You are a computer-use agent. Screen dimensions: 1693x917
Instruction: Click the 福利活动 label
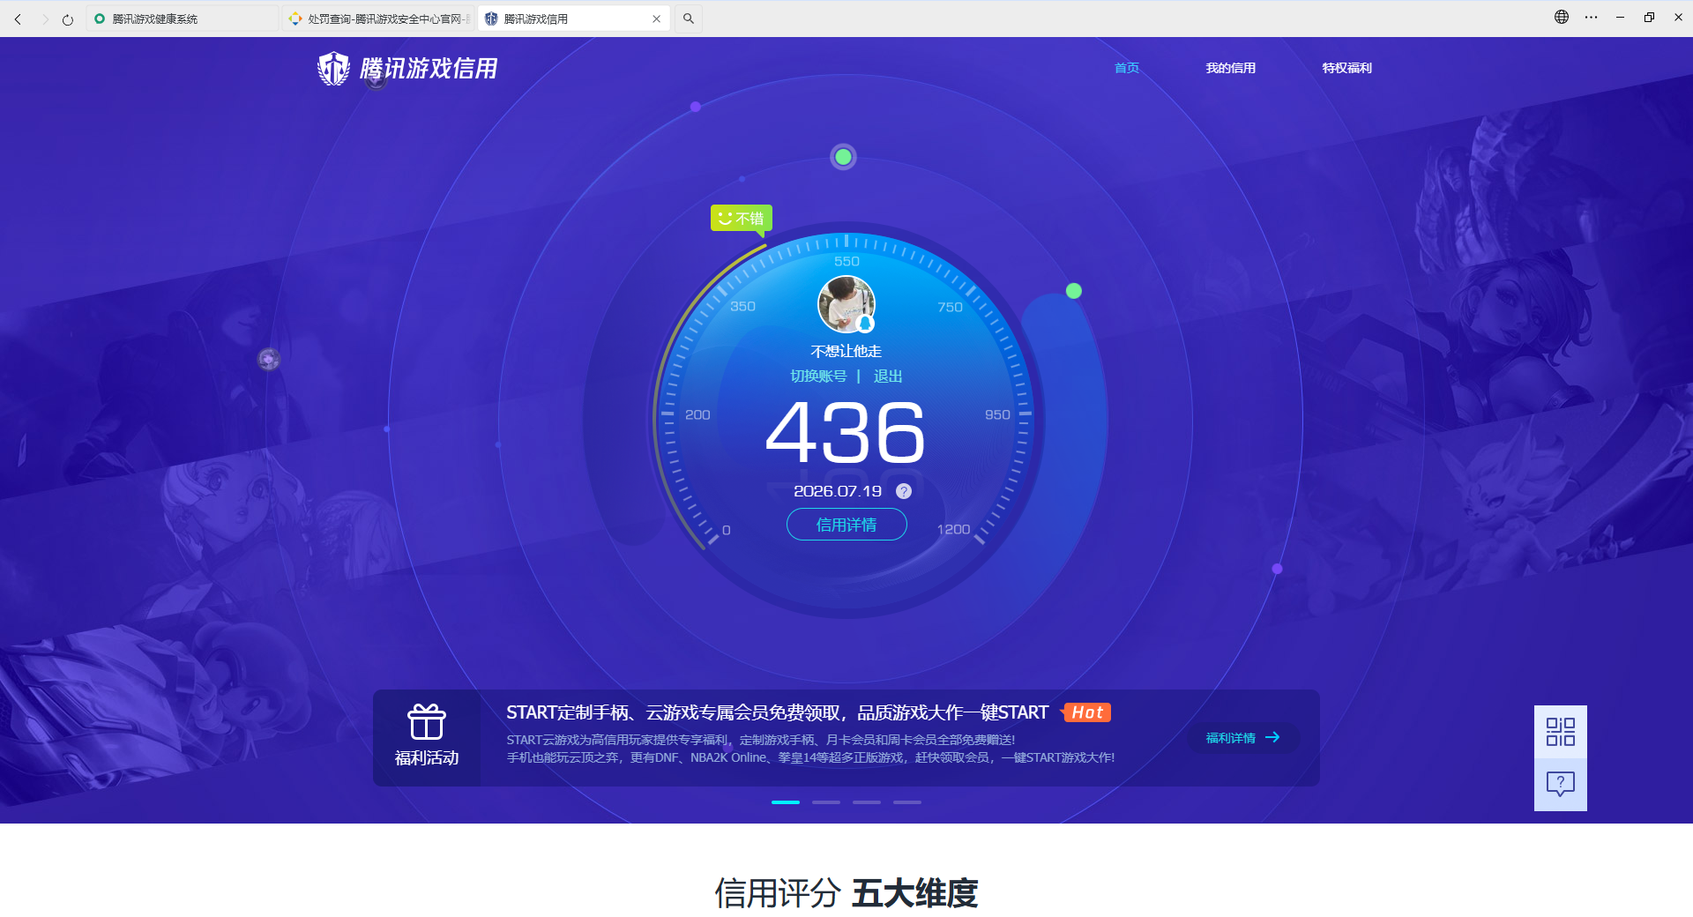[427, 758]
